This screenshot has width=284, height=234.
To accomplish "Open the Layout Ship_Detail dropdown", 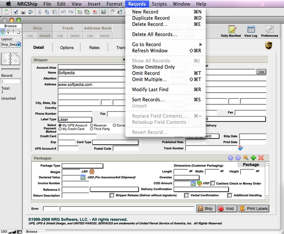I will pyautogui.click(x=11, y=45).
